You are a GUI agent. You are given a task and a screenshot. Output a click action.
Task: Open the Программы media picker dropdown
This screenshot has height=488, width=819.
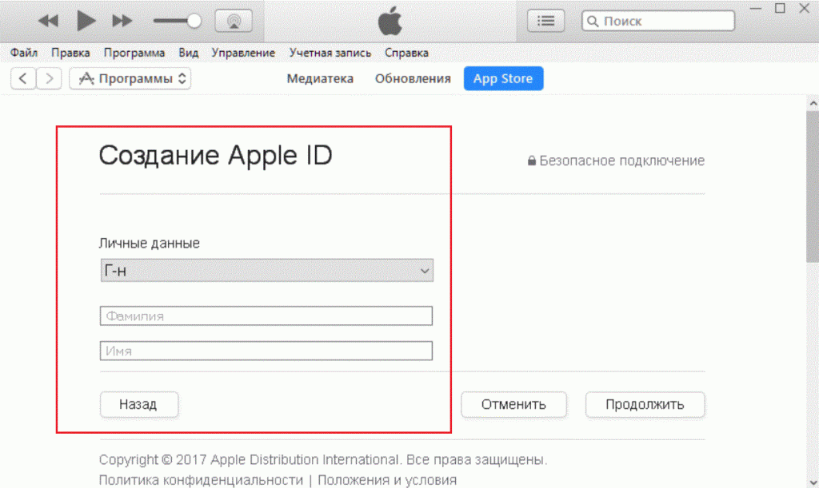coord(130,79)
